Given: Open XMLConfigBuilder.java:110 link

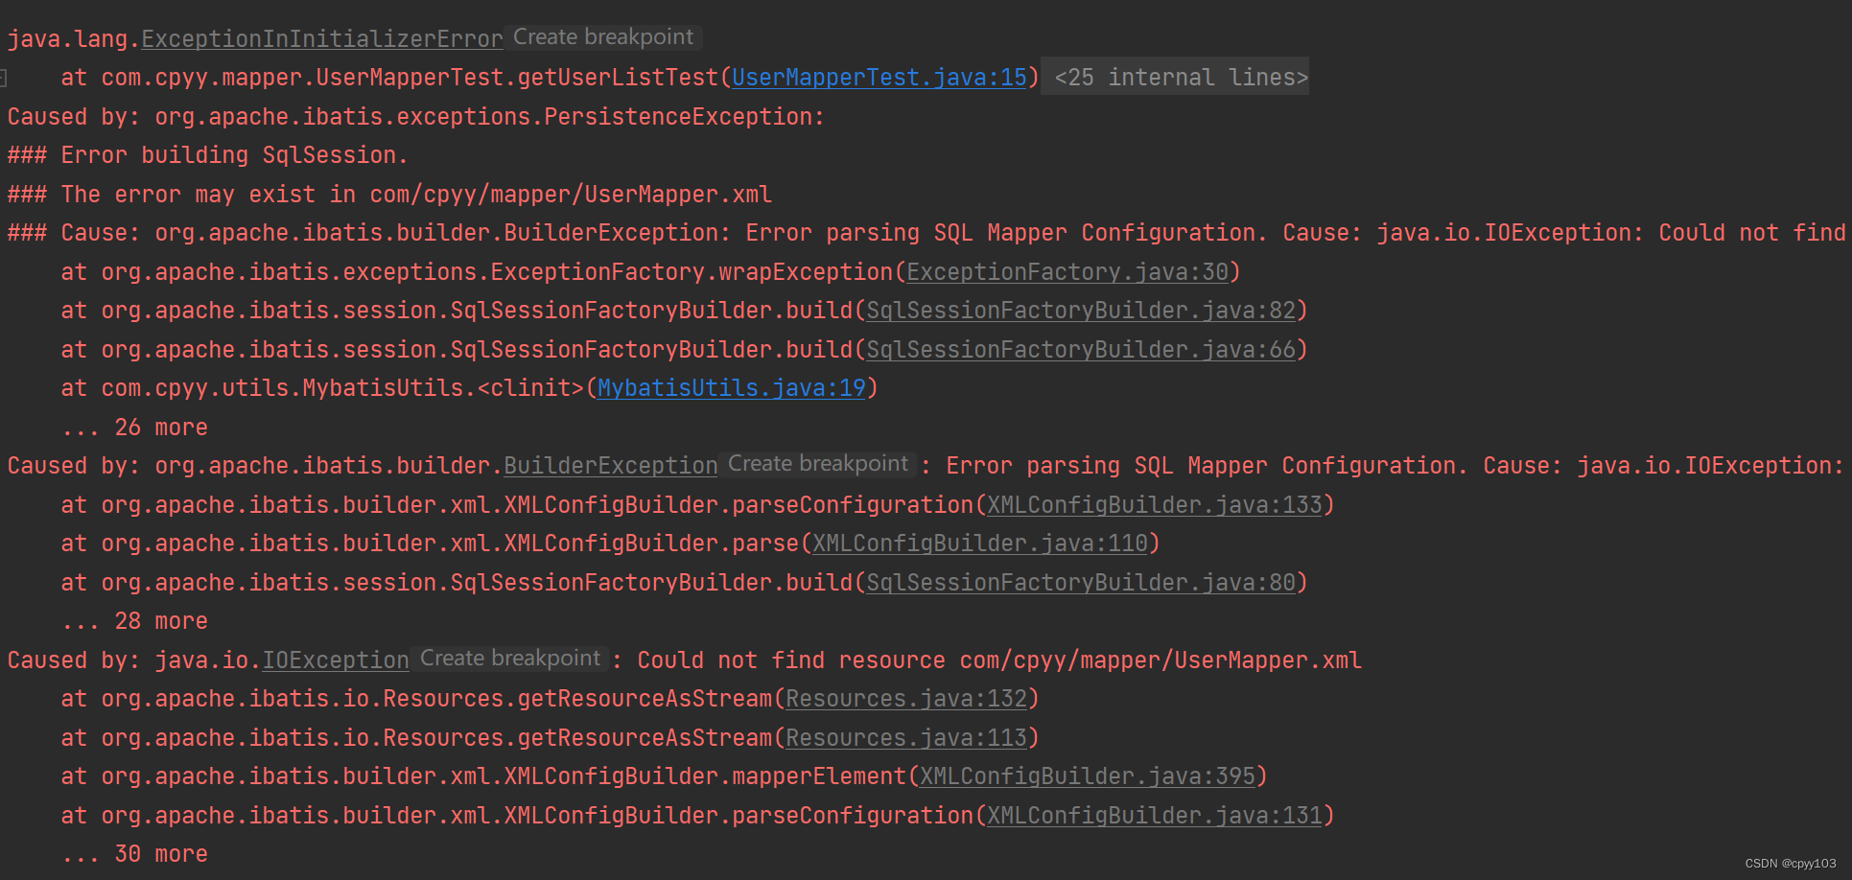Looking at the screenshot, I should tap(980, 544).
